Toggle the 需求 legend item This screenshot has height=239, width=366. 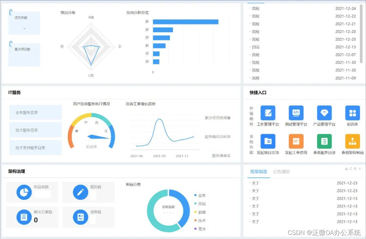click(200, 229)
